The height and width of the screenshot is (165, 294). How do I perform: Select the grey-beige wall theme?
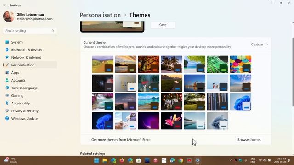pyautogui.click(x=125, y=83)
